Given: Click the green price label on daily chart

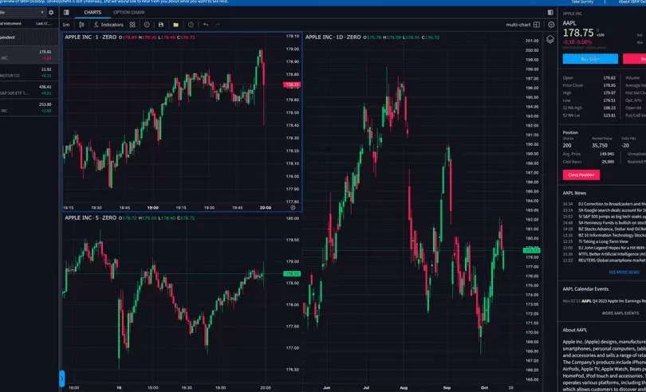Looking at the screenshot, I should (x=531, y=250).
